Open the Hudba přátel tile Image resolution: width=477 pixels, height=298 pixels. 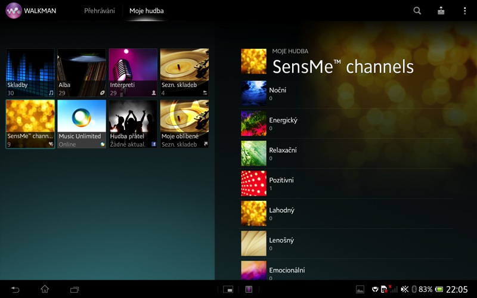(x=133, y=124)
